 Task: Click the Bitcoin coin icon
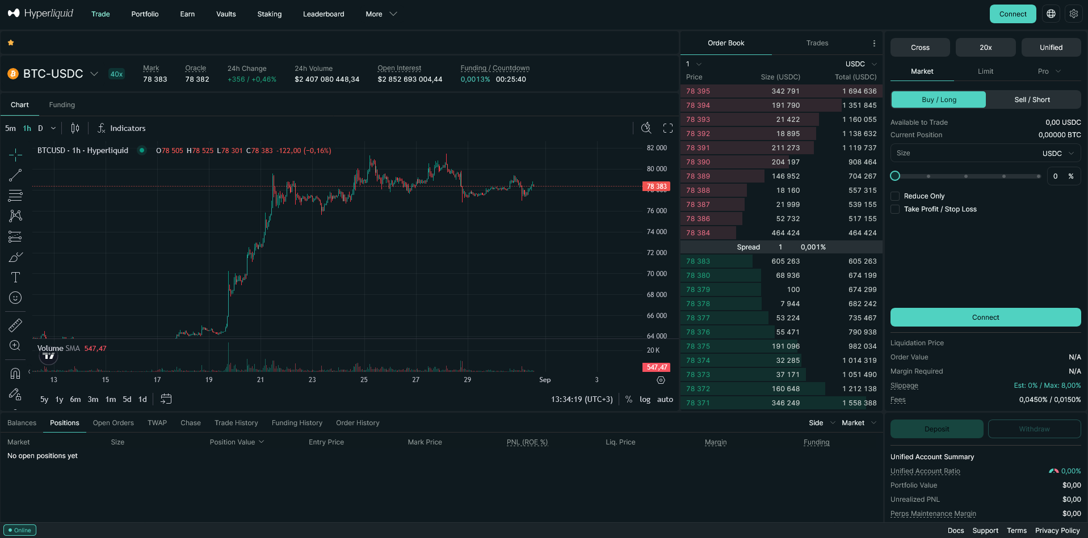pyautogui.click(x=13, y=74)
